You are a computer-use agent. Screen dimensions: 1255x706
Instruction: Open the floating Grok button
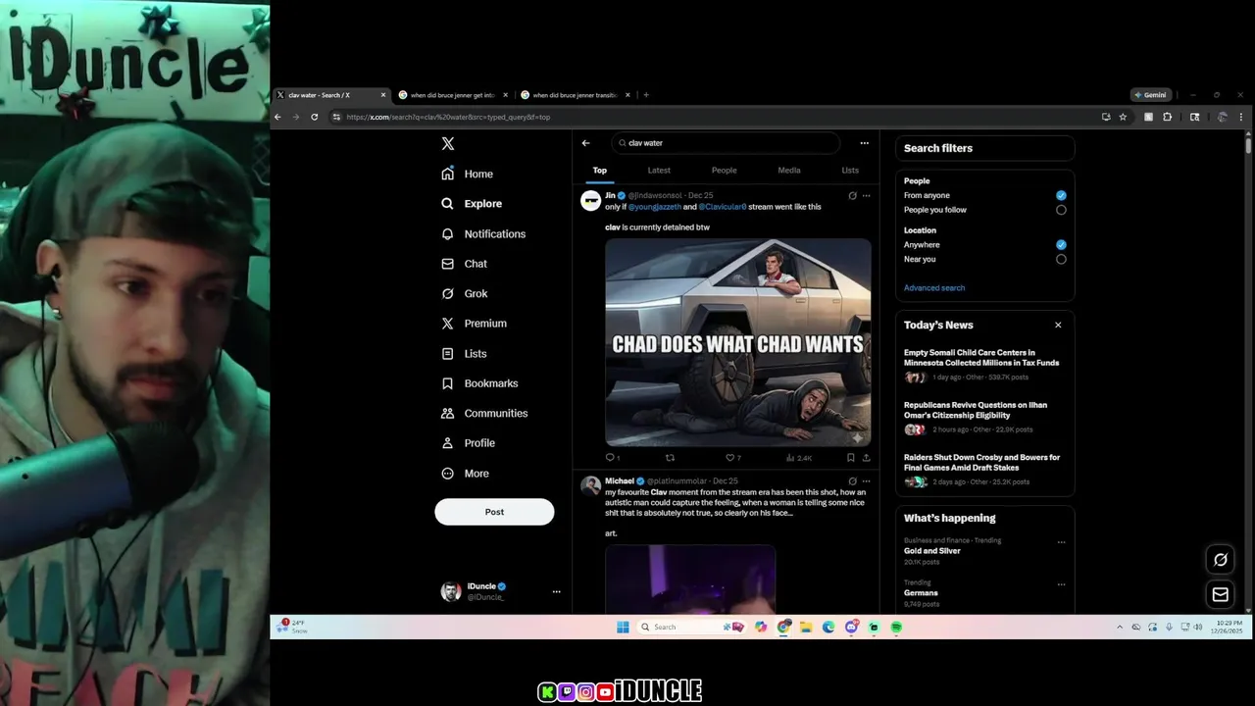click(1221, 560)
